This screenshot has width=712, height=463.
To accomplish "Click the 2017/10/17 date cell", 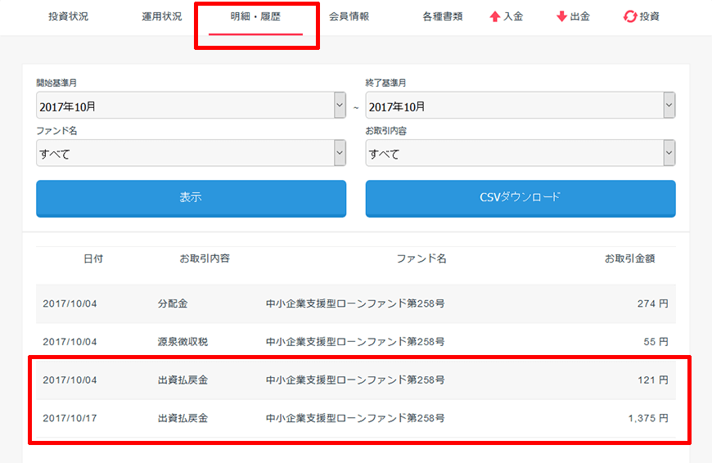I will [70, 418].
